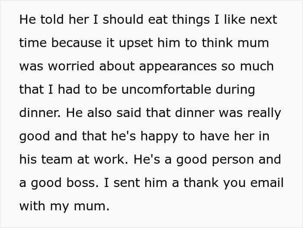Click the word "because" in second line

pos(77,43)
